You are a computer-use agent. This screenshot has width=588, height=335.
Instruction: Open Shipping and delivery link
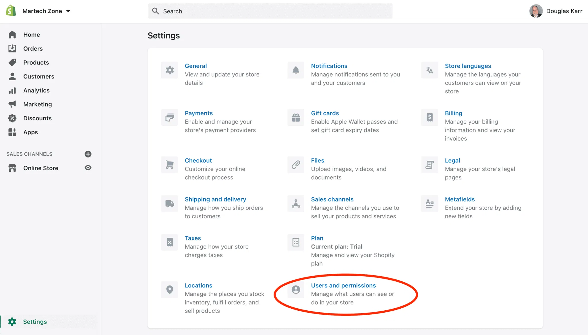coord(215,199)
